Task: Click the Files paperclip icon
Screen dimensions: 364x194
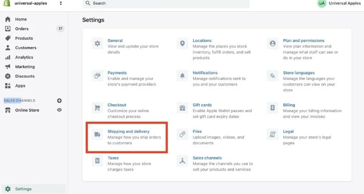Action: point(182,134)
